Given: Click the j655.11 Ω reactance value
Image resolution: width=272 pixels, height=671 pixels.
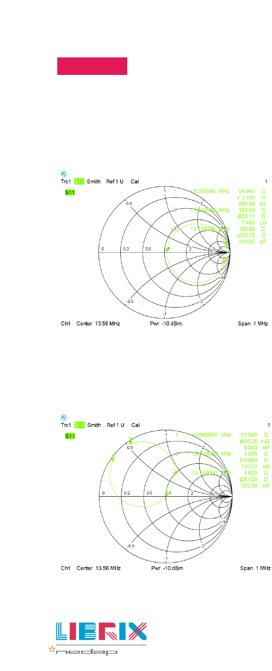Looking at the screenshot, I should (251, 216).
